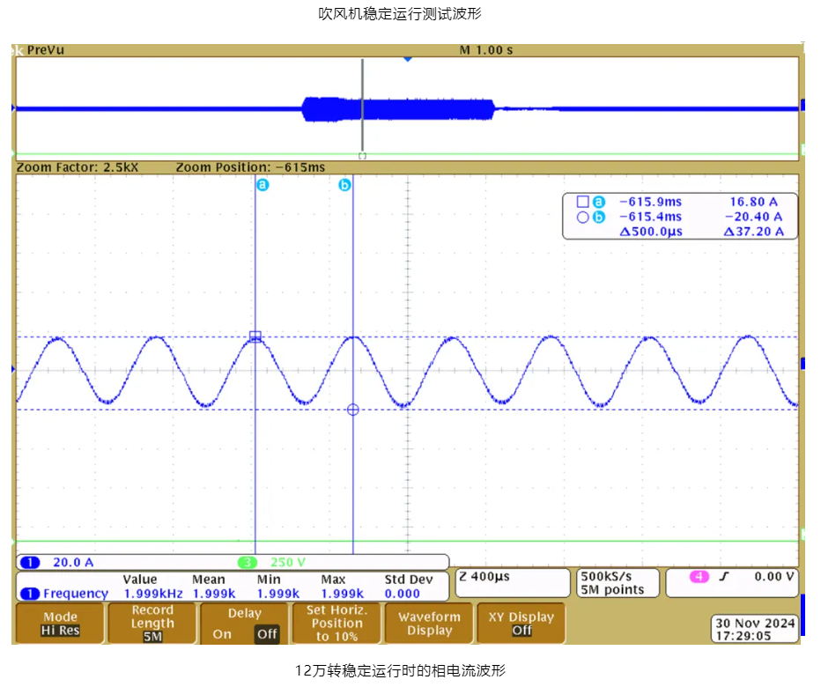Click the Zoom Factor 2.5kX readout
821x687 pixels.
pyautogui.click(x=78, y=167)
